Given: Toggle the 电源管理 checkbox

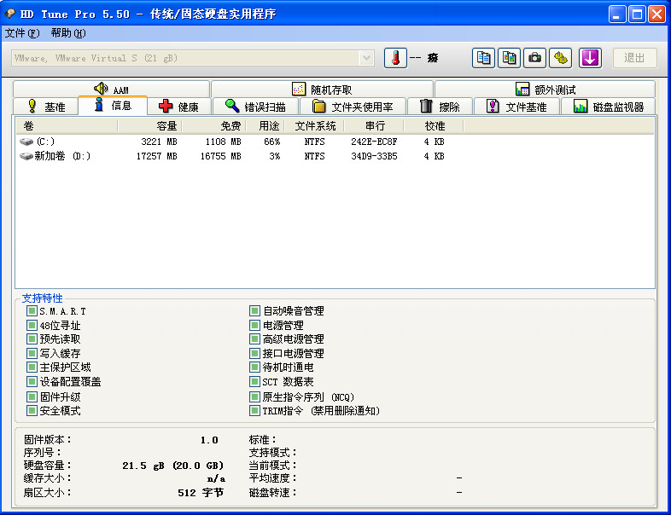Looking at the screenshot, I should click(x=254, y=325).
